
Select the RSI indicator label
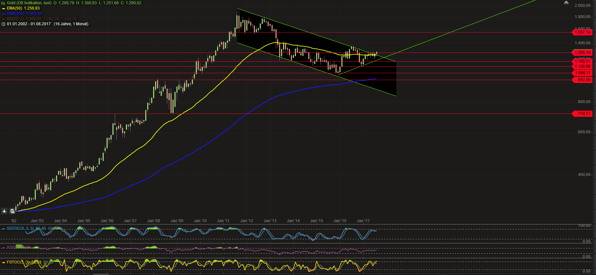(11, 247)
